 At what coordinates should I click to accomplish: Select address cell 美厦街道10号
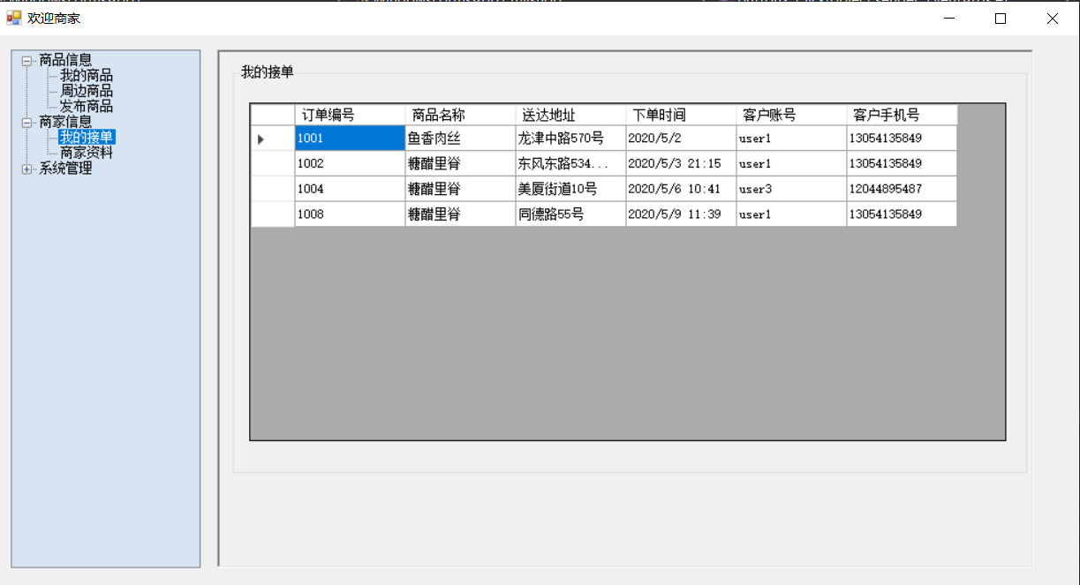(570, 189)
